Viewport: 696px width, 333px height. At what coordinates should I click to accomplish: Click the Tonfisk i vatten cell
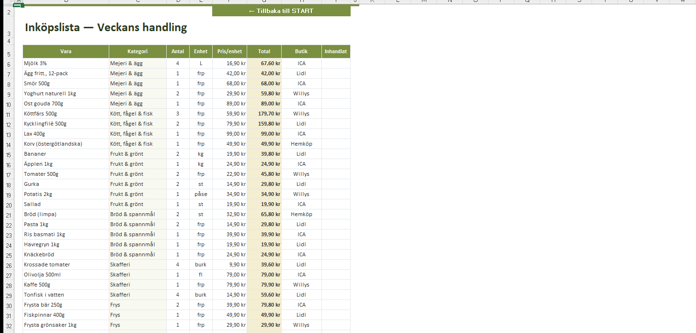click(66, 295)
